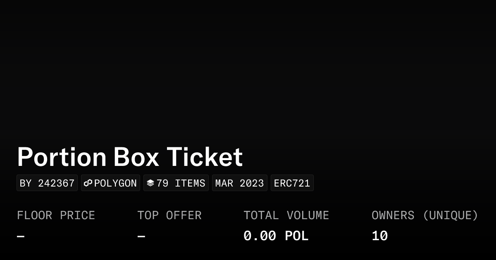This screenshot has width=496, height=260.
Task: Click the POL currency symbol
Action: (296, 236)
